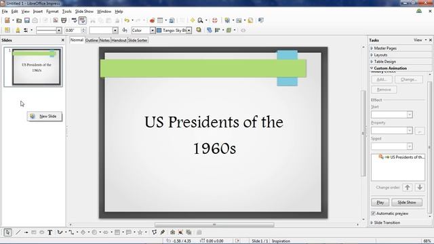This screenshot has height=244, width=434.
Task: Switch to the Notes tab
Action: pyautogui.click(x=104, y=40)
